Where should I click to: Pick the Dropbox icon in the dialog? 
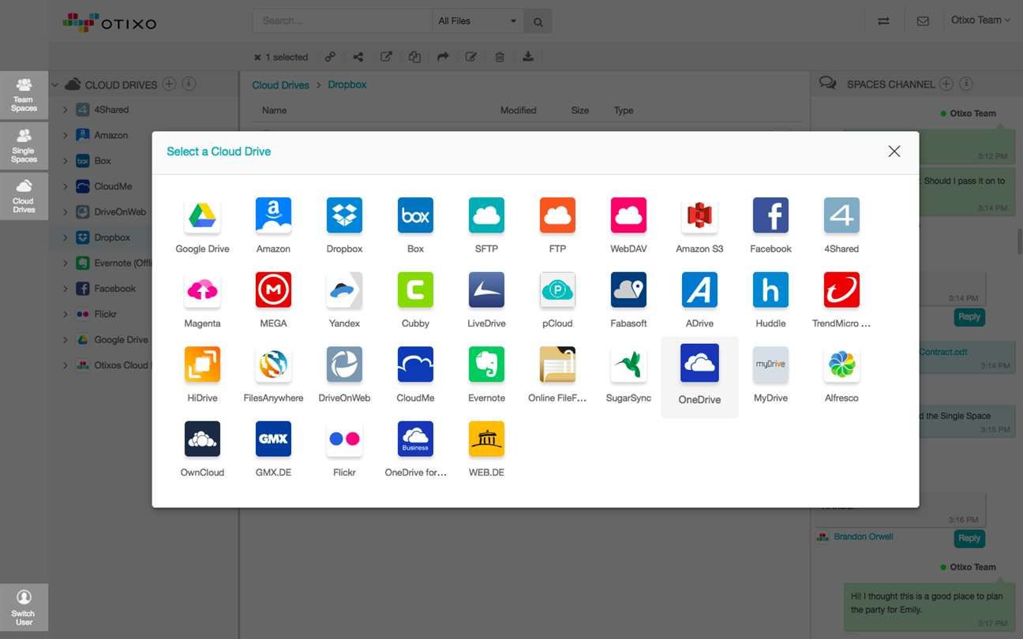point(344,215)
